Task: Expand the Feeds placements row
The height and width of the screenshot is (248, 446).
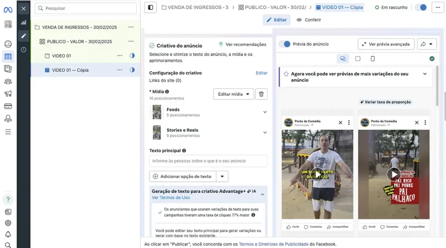Action: [265, 112]
